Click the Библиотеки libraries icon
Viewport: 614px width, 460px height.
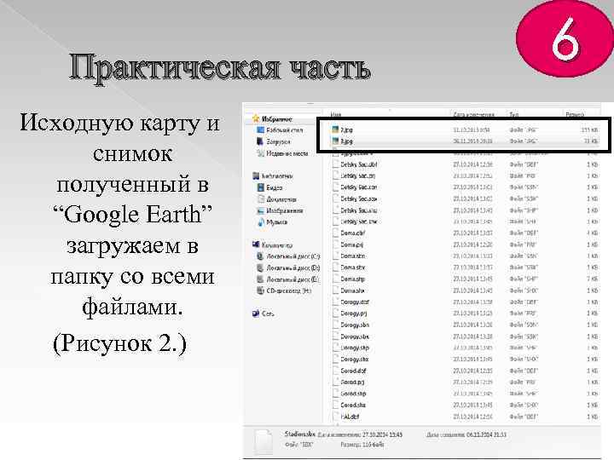(256, 176)
